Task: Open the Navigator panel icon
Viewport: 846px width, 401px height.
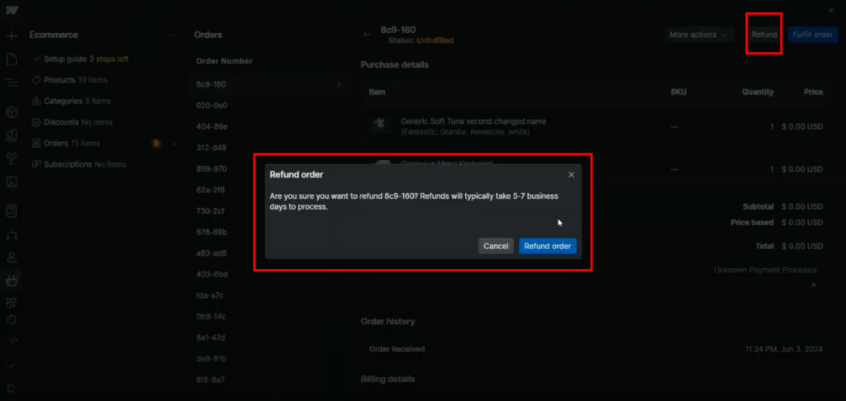Action: tap(12, 83)
